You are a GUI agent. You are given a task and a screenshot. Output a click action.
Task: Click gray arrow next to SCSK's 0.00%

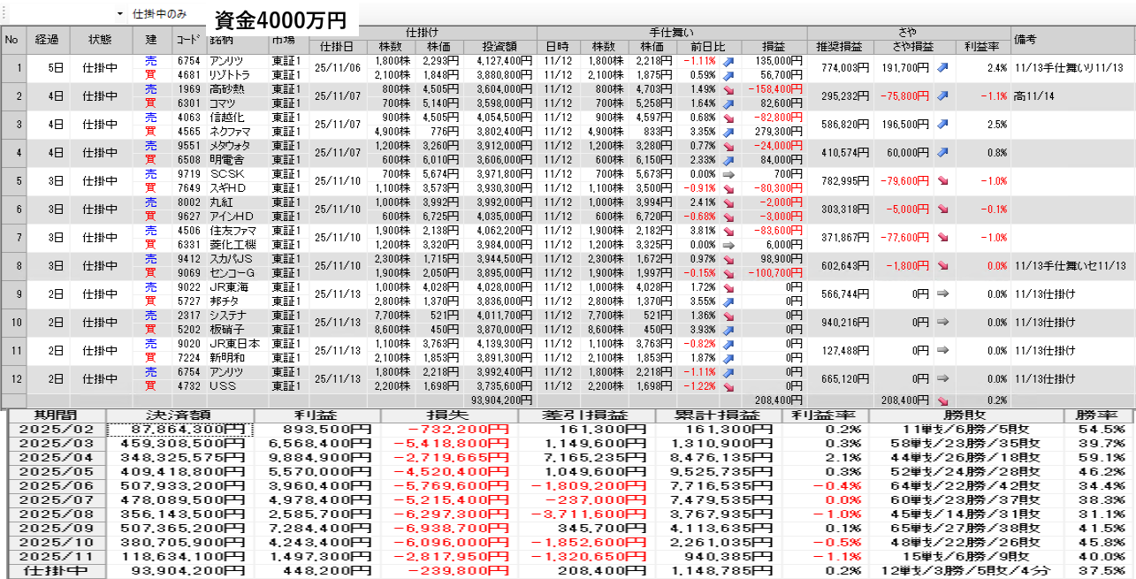[729, 174]
